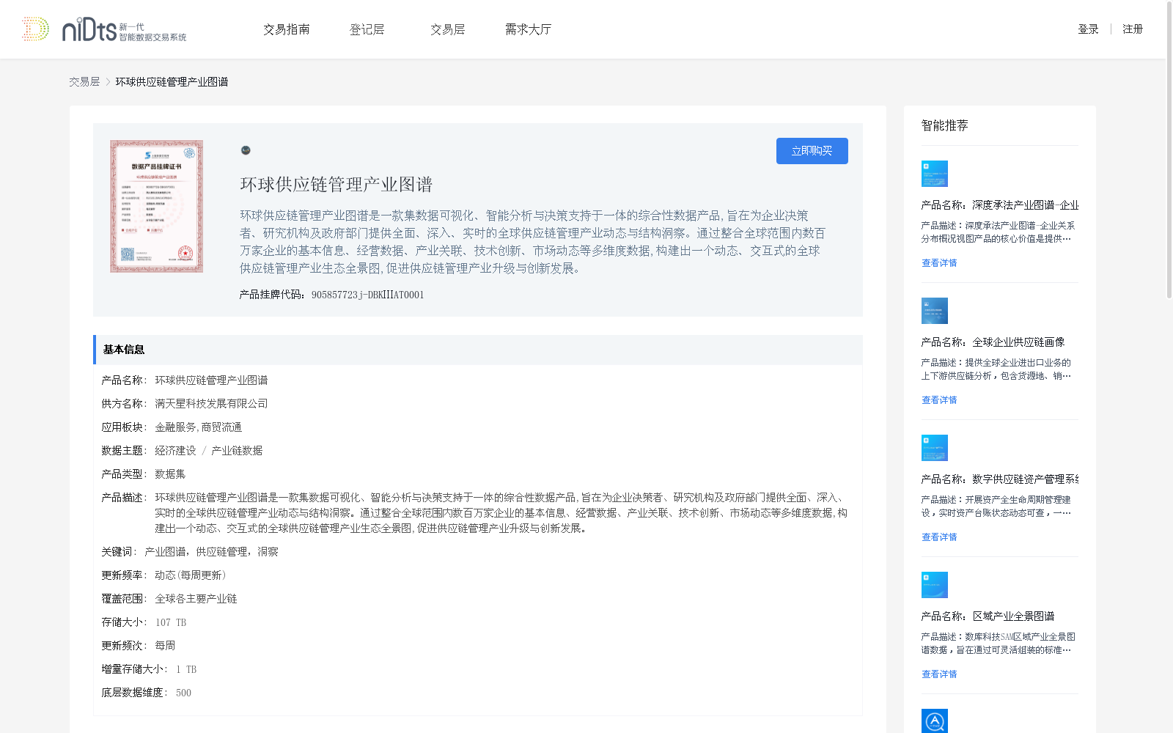Open 全球企业供应链画像 product name
The width and height of the screenshot is (1173, 733).
click(993, 342)
